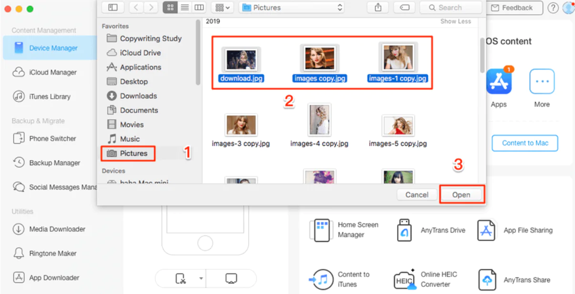
Task: Open the Phone Switcher feature
Action: 50,138
